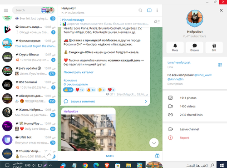
Task: Open the Фрилансерная channel chat
Action: click(x=29, y=43)
